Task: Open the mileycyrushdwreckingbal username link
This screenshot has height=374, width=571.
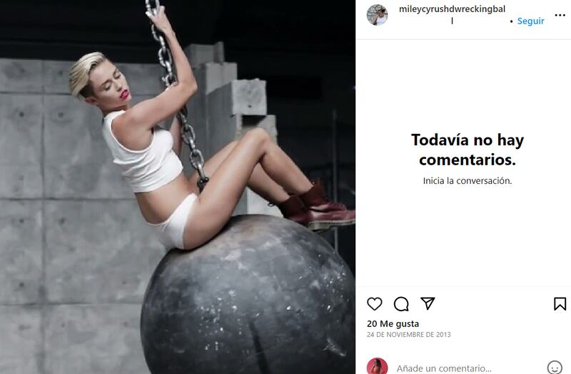Action: tap(452, 9)
